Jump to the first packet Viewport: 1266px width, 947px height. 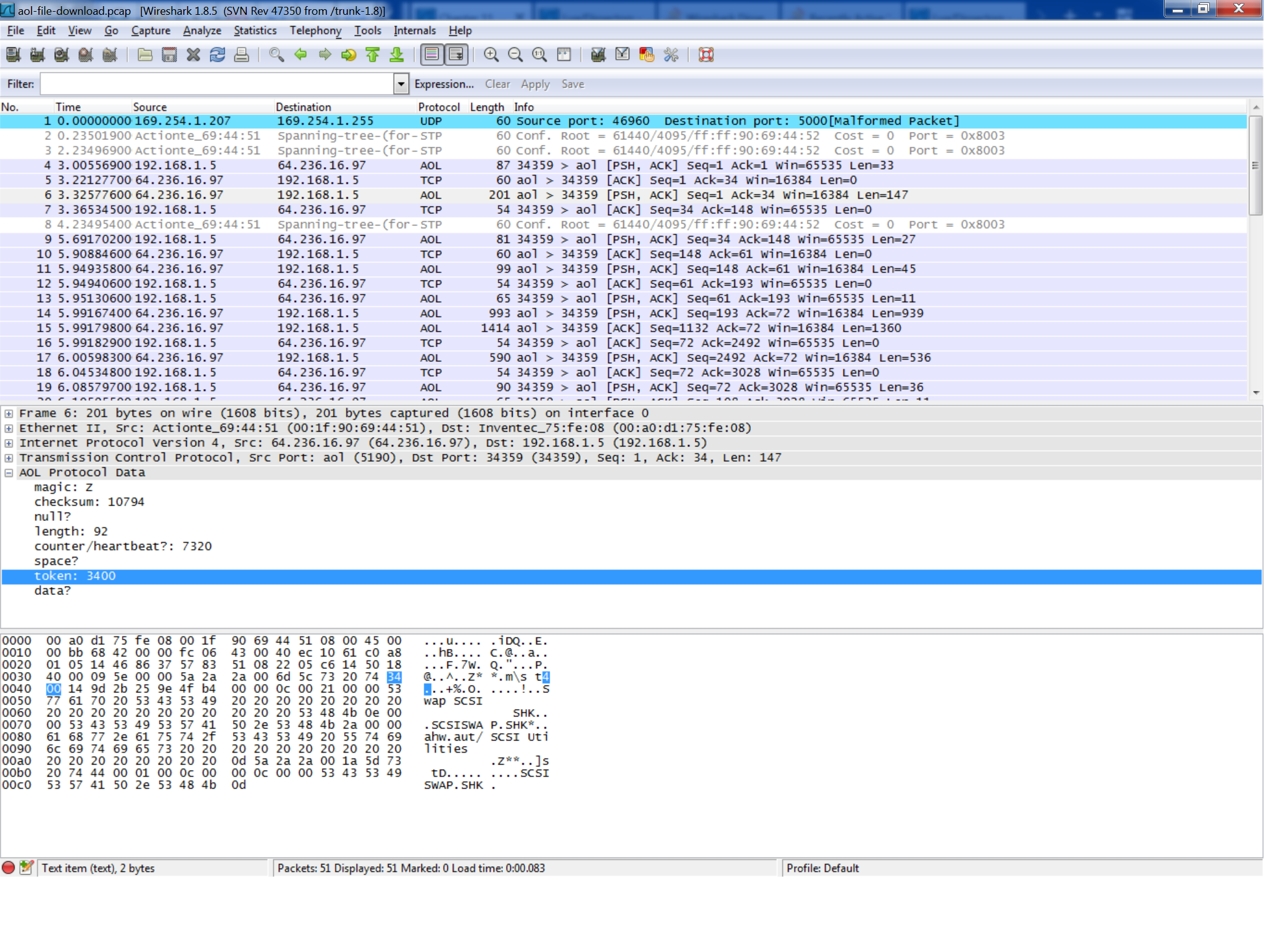coord(373,55)
